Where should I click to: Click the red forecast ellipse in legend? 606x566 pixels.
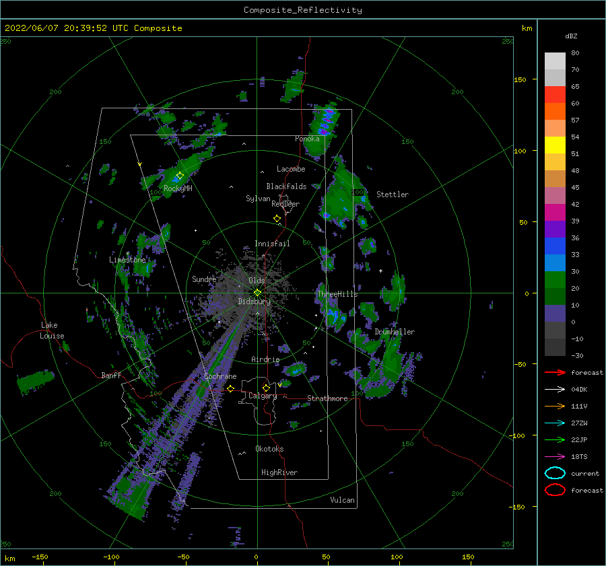pos(555,490)
